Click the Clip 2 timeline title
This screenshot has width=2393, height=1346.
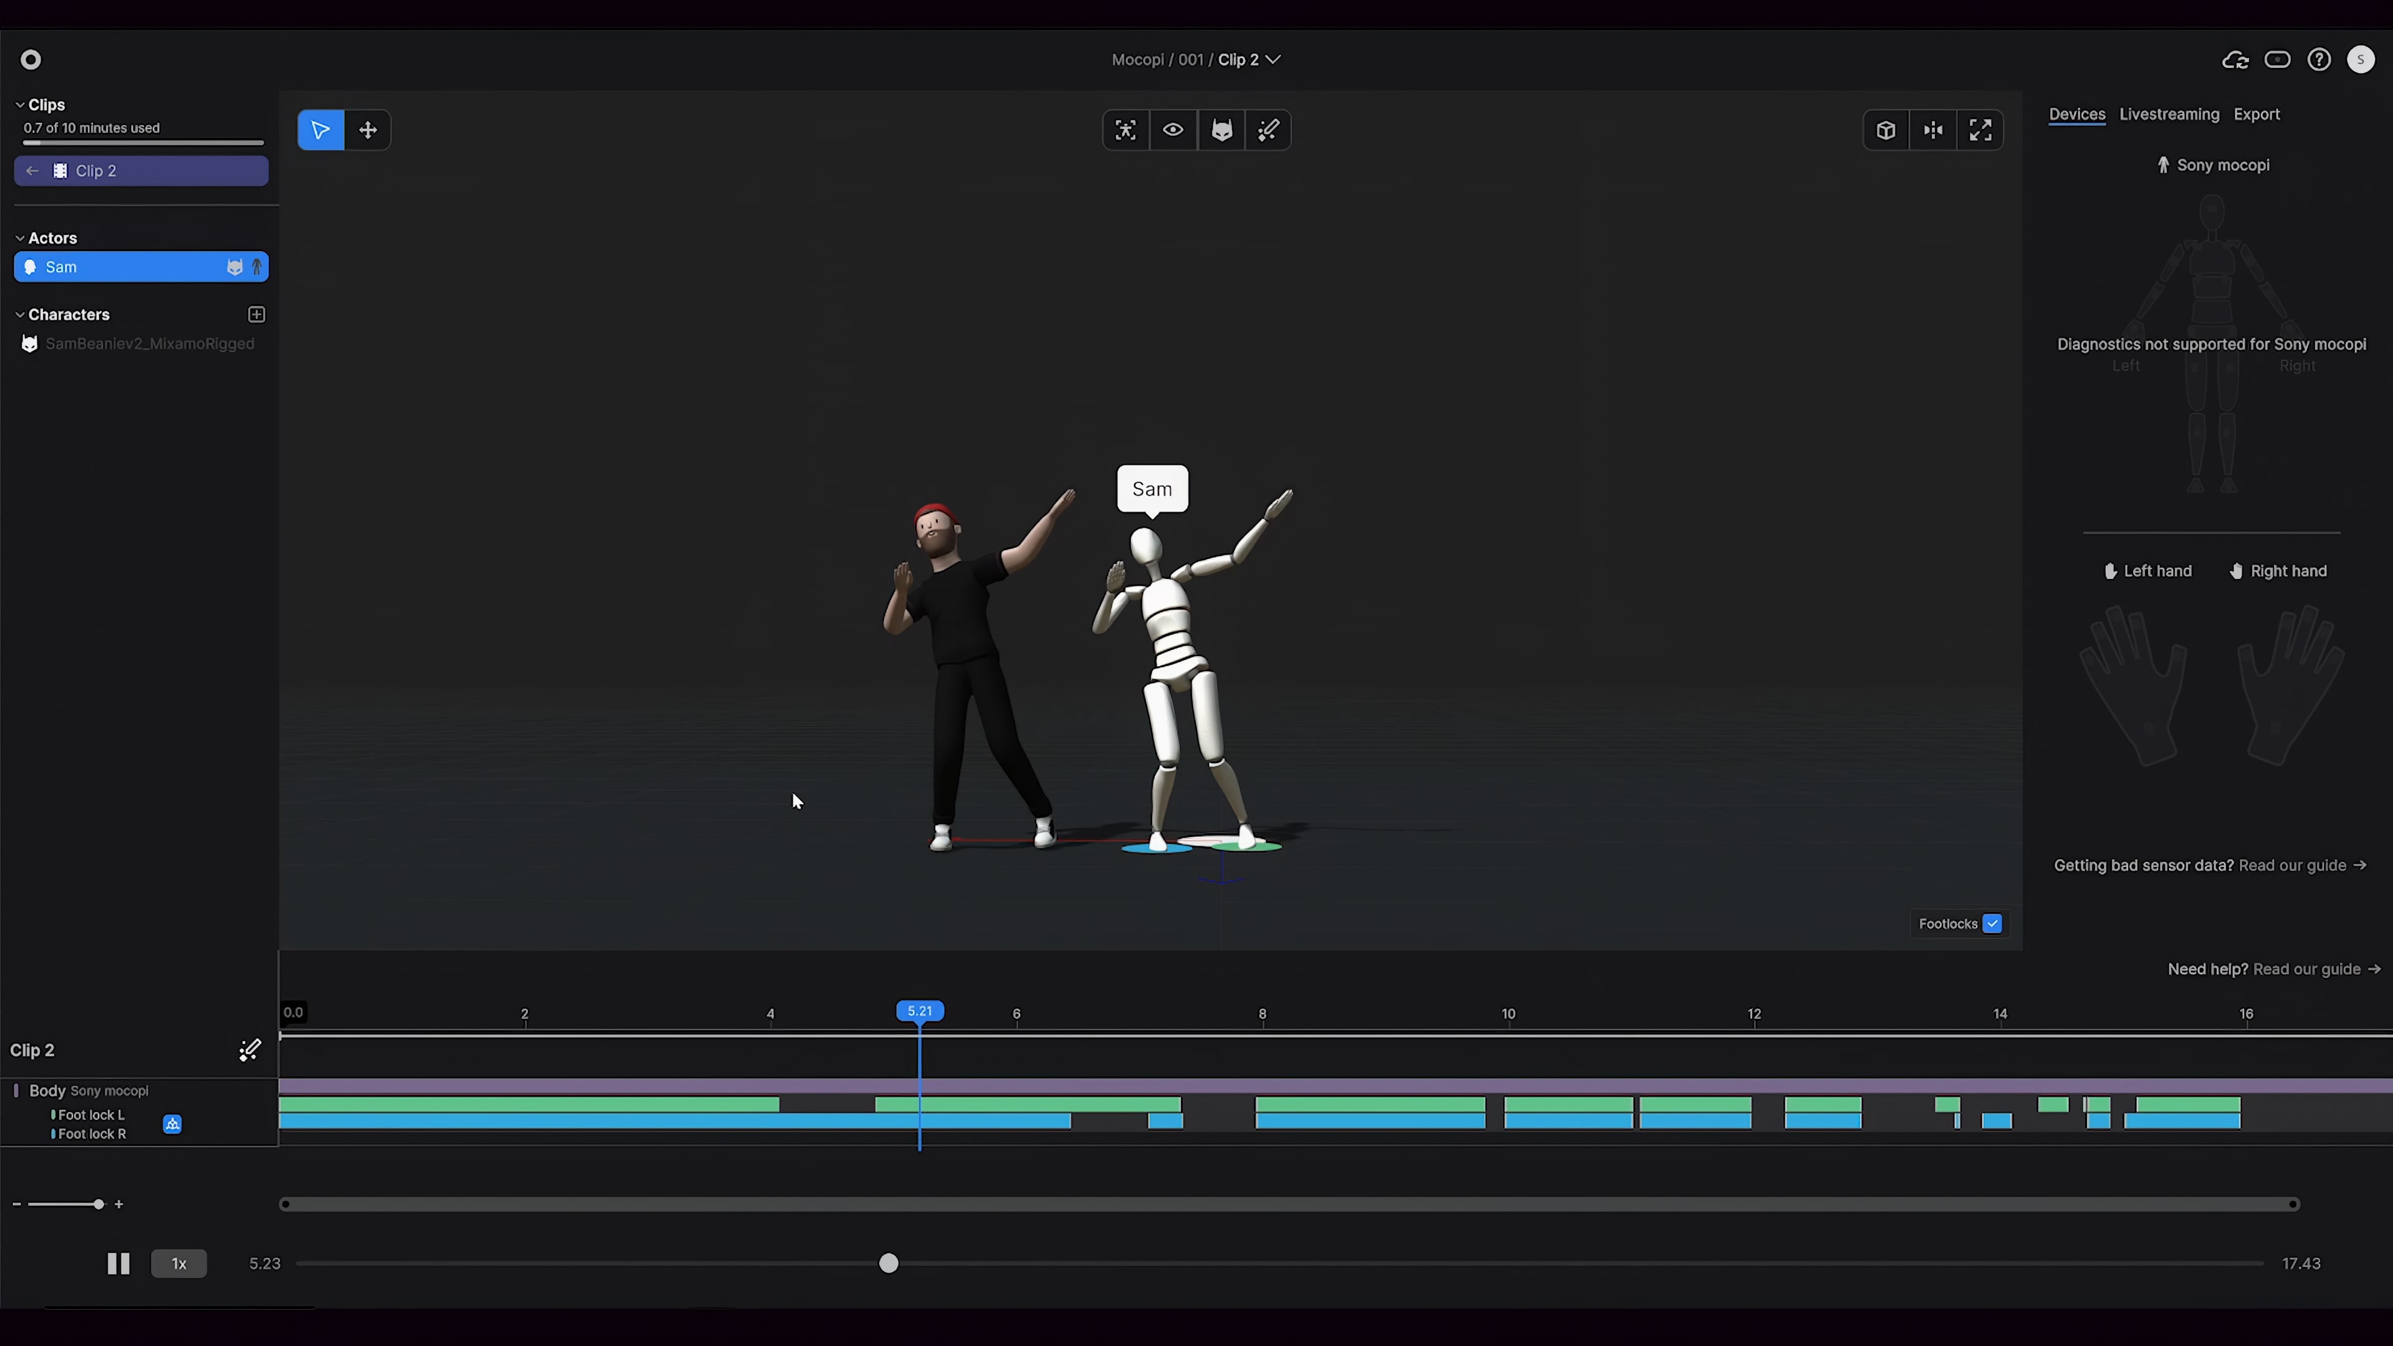(32, 1051)
